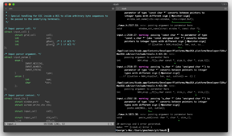Click the window title '-tcsh' in title bar
The height and width of the screenshot is (136, 232).
(116, 4)
